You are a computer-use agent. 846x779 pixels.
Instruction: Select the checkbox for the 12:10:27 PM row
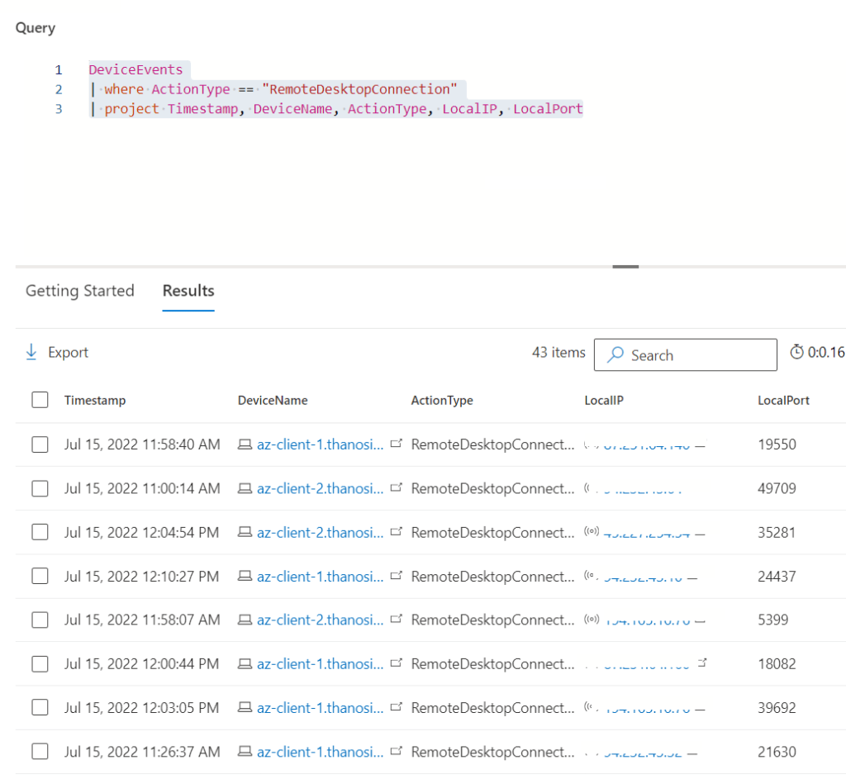click(40, 577)
